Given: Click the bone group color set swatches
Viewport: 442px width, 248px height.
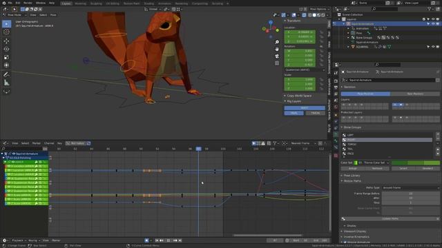Looking at the screenshot, I should tap(416, 163).
